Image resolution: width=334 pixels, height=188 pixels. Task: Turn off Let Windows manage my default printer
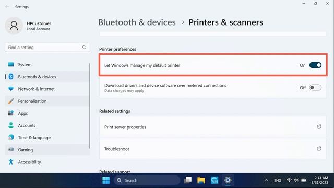pos(315,65)
